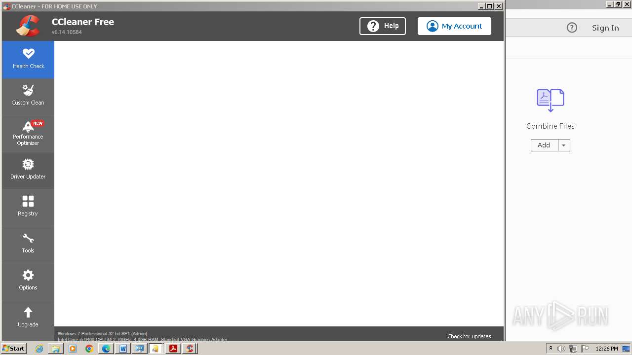Switch to Adobe Acrobat taskbar icon
The width and height of the screenshot is (632, 355).
click(173, 349)
